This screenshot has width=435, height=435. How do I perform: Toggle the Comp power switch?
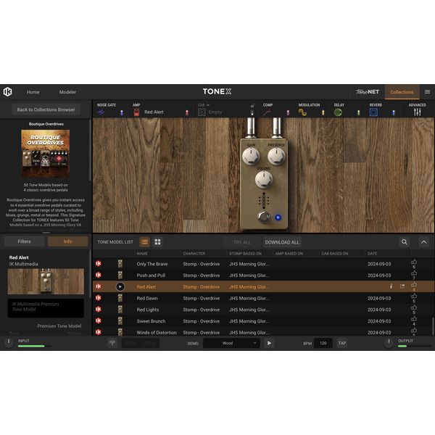[288, 112]
